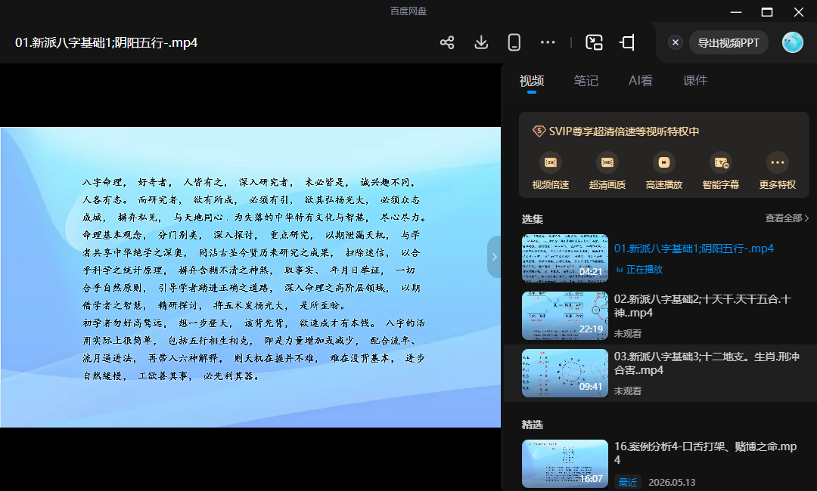Viewport: 817px width, 491px height.
Task: Click thumbnail of 16.案例分析4 video
Action: 565,464
